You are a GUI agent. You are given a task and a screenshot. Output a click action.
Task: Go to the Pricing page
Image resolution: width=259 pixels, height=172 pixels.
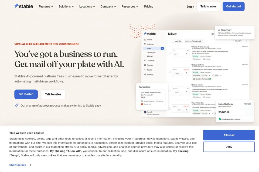[149, 6]
